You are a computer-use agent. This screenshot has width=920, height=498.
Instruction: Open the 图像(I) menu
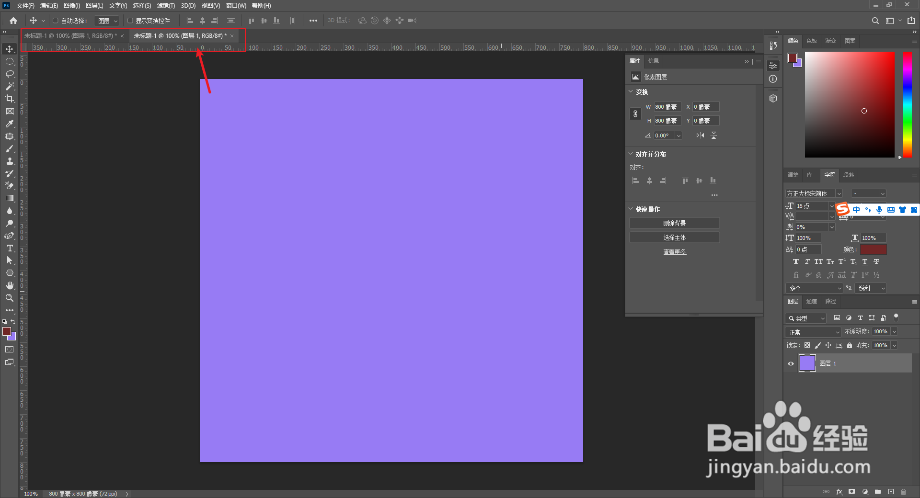(72, 6)
